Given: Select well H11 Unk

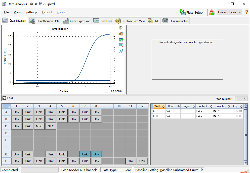Looking at the screenshot, I should click(131, 161).
